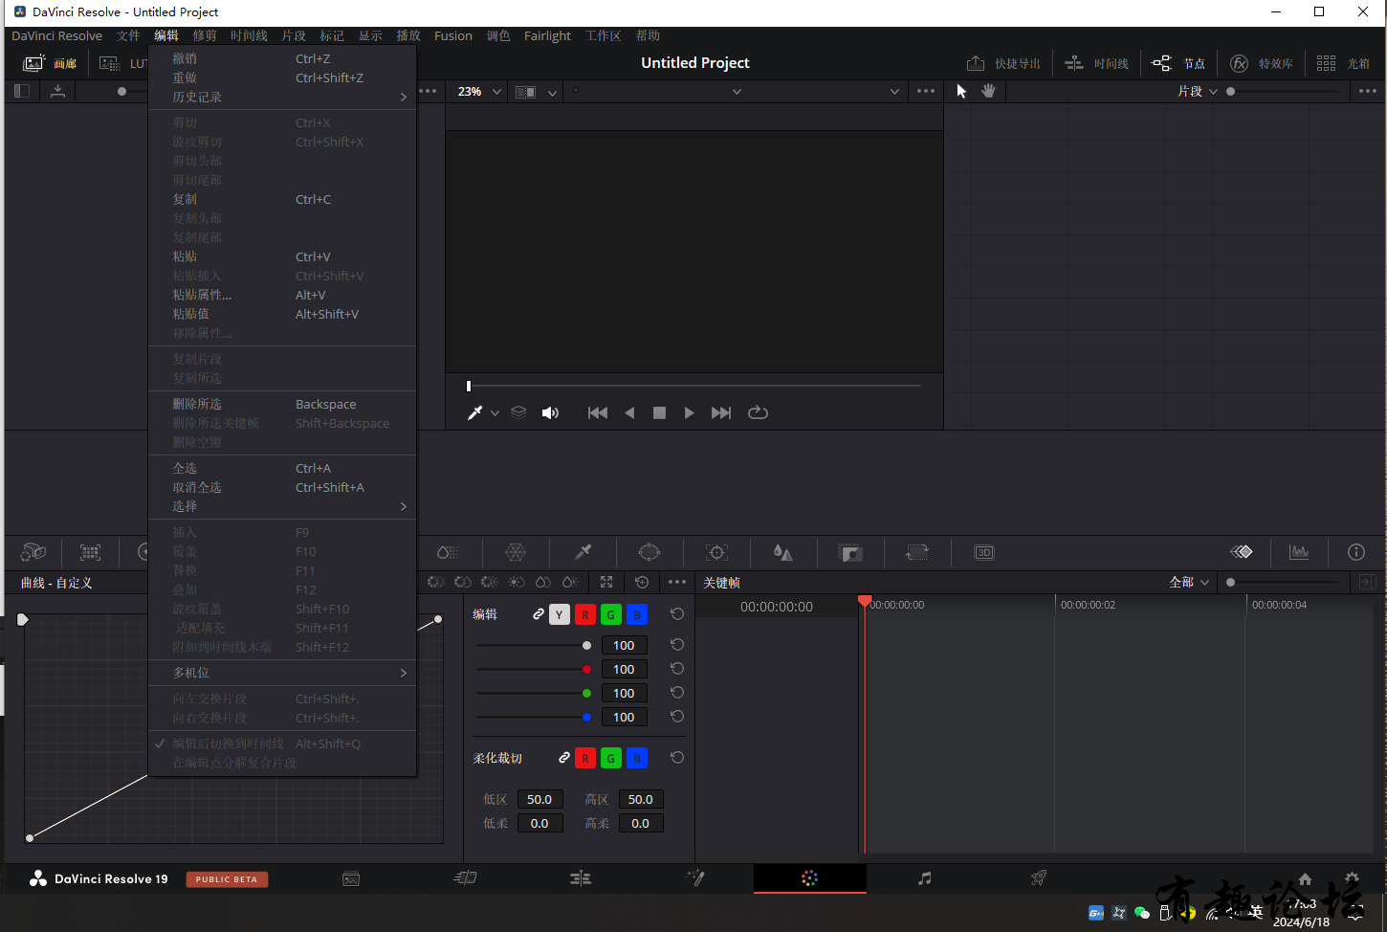Jump to first frame
The width and height of the screenshot is (1387, 932).
point(598,412)
